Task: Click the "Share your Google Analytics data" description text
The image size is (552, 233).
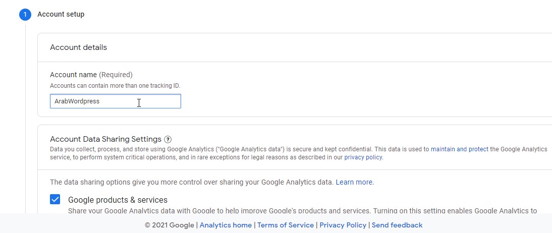Action: (x=302, y=210)
